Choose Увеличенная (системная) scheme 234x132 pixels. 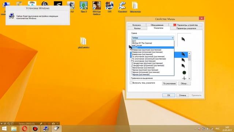(153, 67)
